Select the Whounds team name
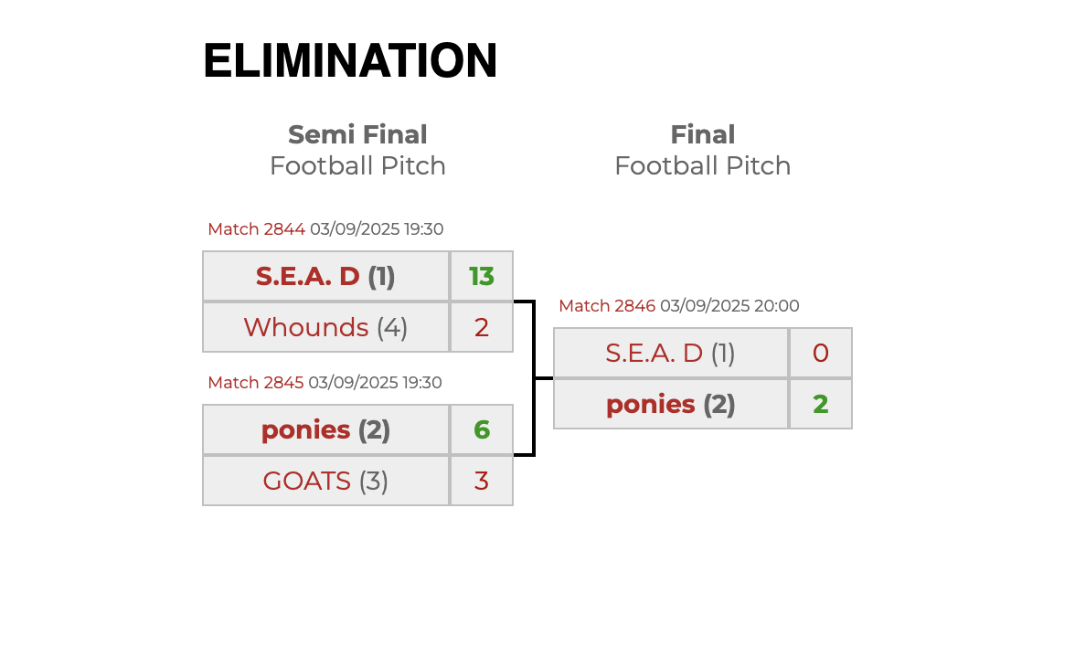The height and width of the screenshot is (667, 1075). point(306,327)
